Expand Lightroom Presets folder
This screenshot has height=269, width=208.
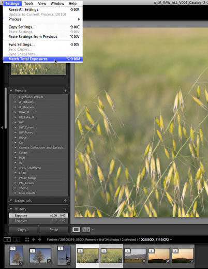point(16,97)
